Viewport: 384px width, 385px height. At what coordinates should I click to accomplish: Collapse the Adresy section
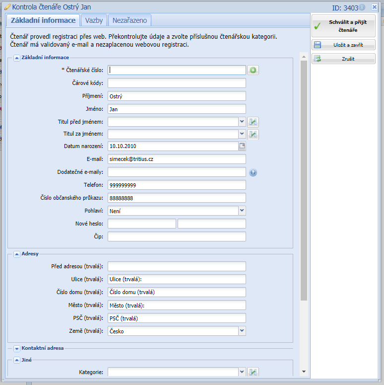16,254
